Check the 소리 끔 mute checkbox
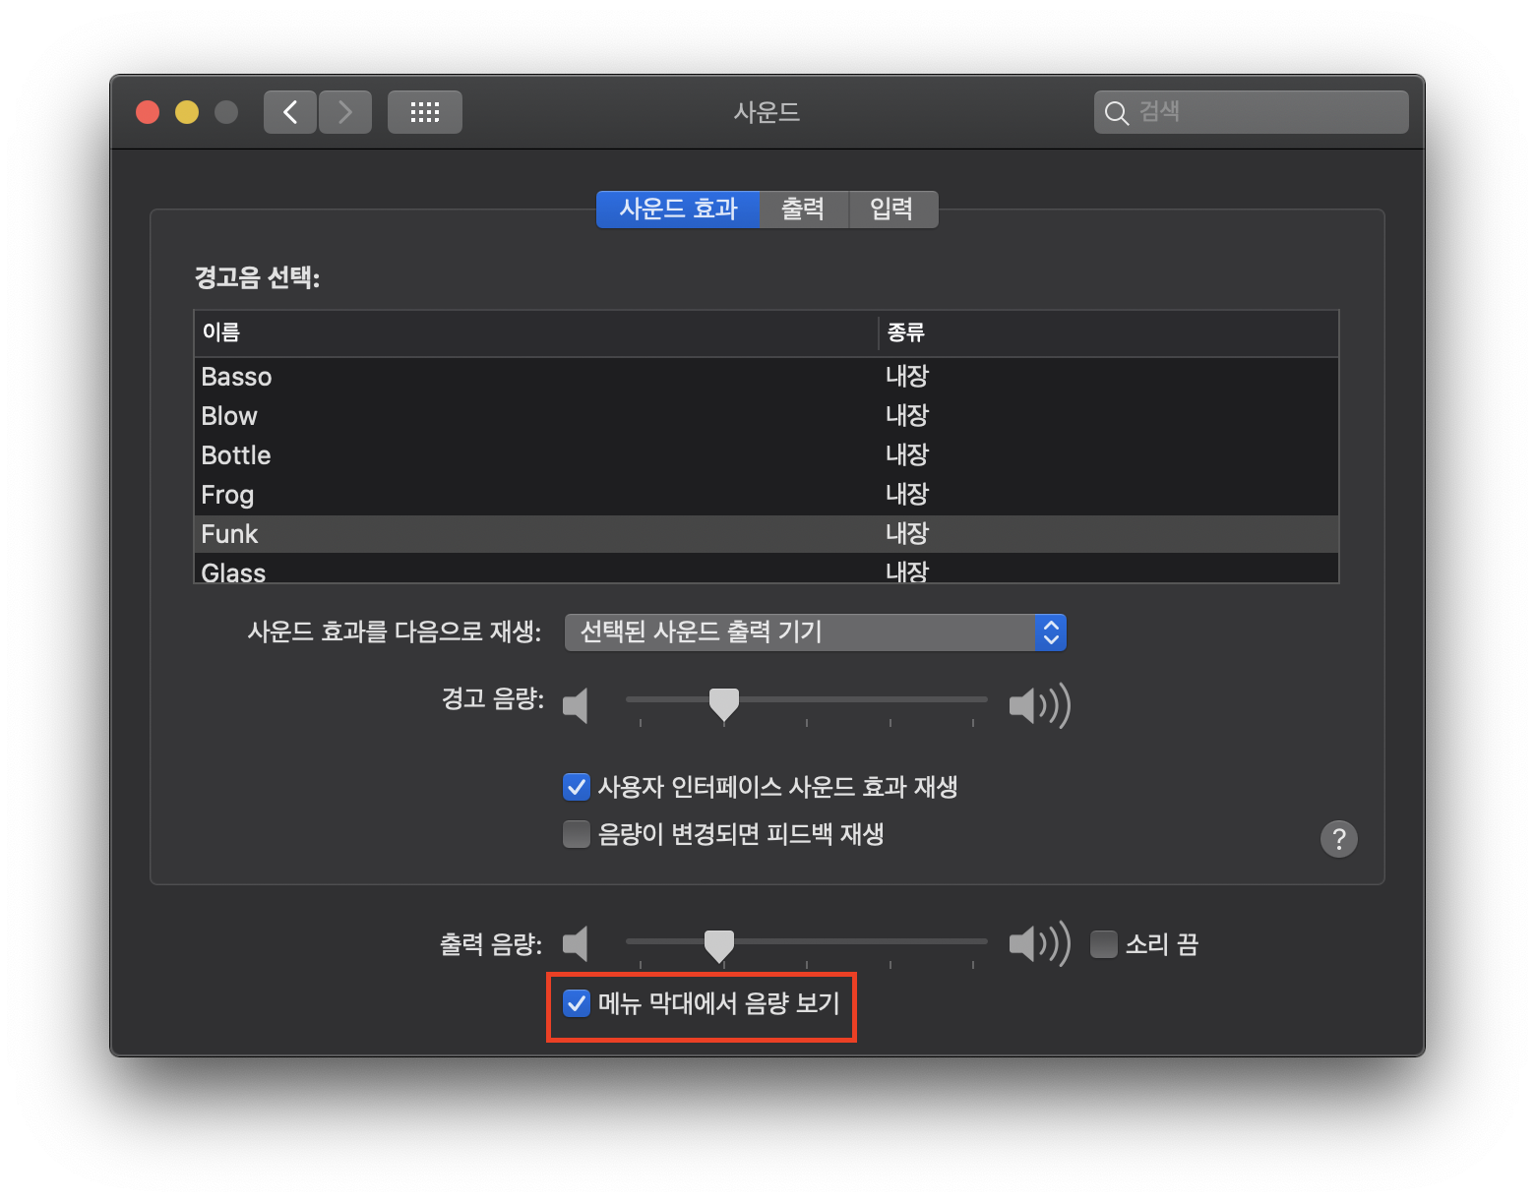Viewport: 1535px width, 1202px height. coord(1104,944)
